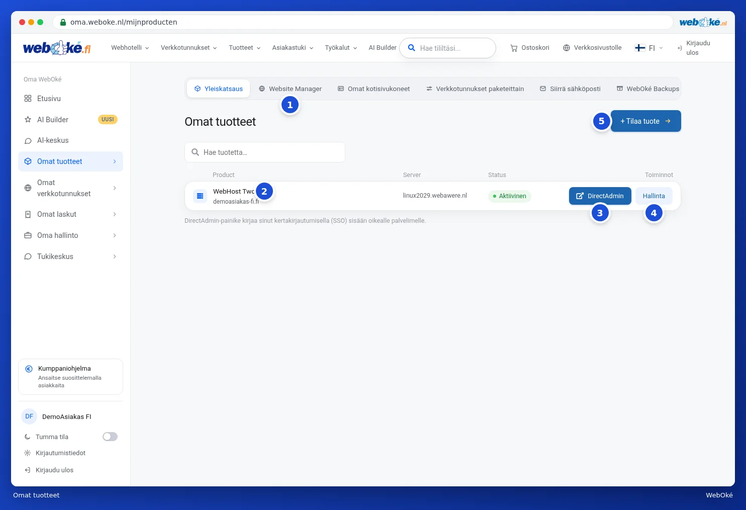Open the Ostoskori shopping cart icon
Viewport: 746px width, 510px height.
click(514, 48)
